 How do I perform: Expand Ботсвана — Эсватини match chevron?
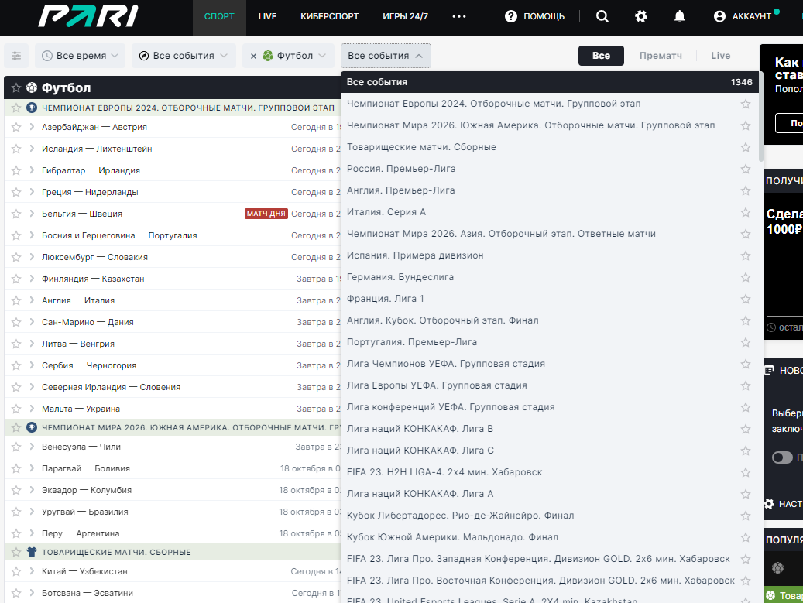point(32,593)
